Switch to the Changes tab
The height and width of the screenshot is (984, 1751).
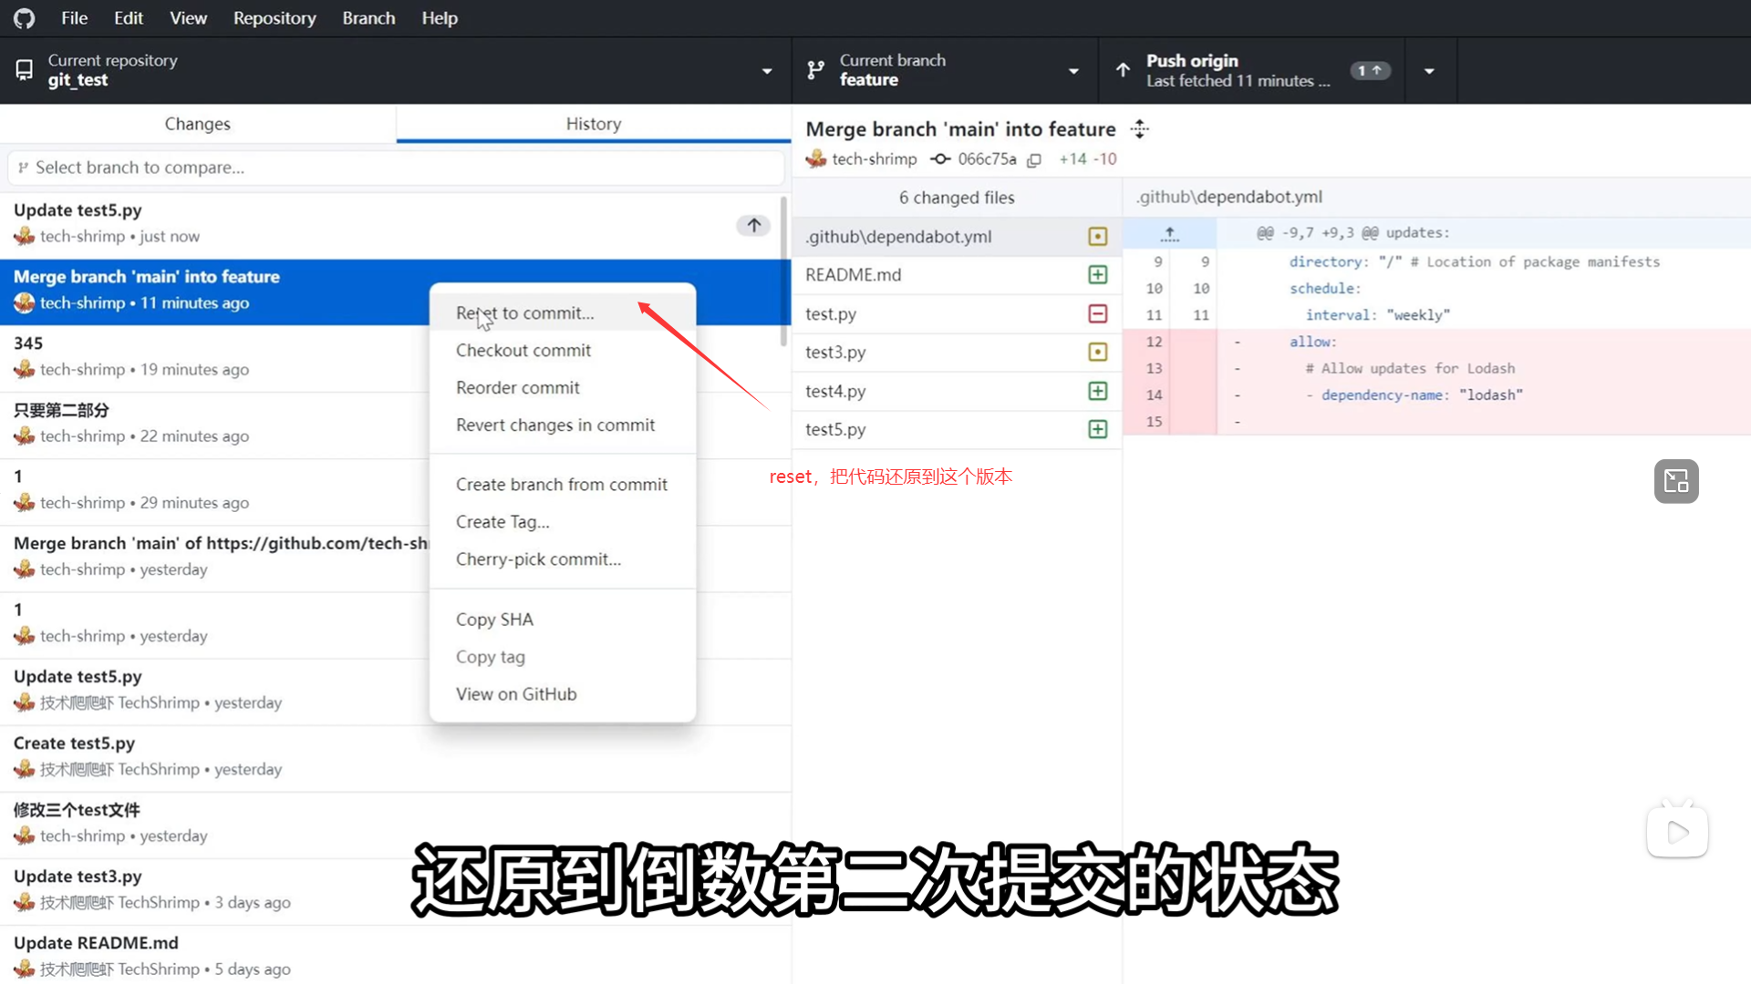click(x=197, y=124)
